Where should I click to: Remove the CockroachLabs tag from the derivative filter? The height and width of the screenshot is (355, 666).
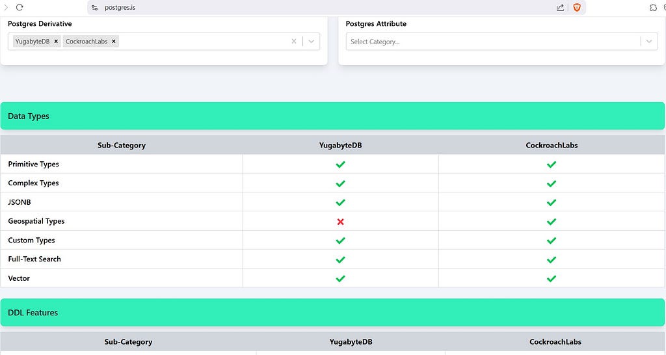pos(113,41)
